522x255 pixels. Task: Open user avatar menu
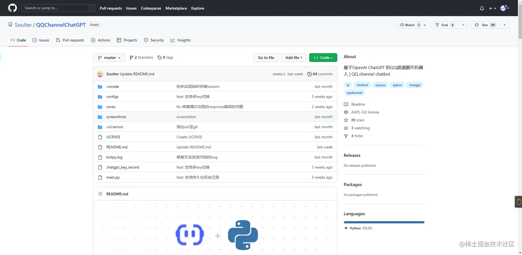tap(504, 8)
